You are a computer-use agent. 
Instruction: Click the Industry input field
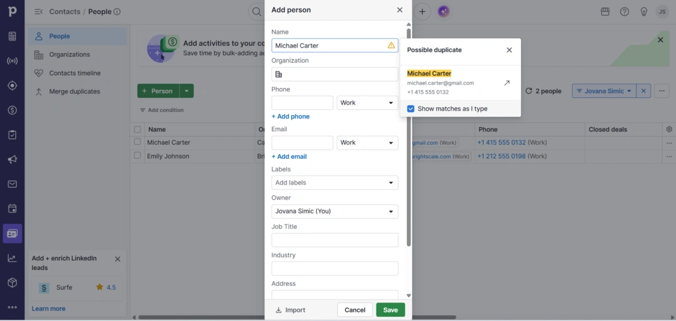(x=335, y=269)
